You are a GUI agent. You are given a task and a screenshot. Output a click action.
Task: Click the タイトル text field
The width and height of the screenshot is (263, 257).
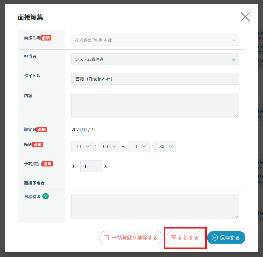pyautogui.click(x=155, y=79)
